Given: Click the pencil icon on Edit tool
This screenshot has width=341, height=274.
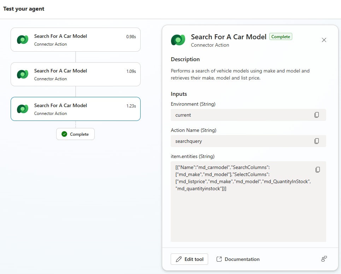Looking at the screenshot, I should click(x=179, y=259).
